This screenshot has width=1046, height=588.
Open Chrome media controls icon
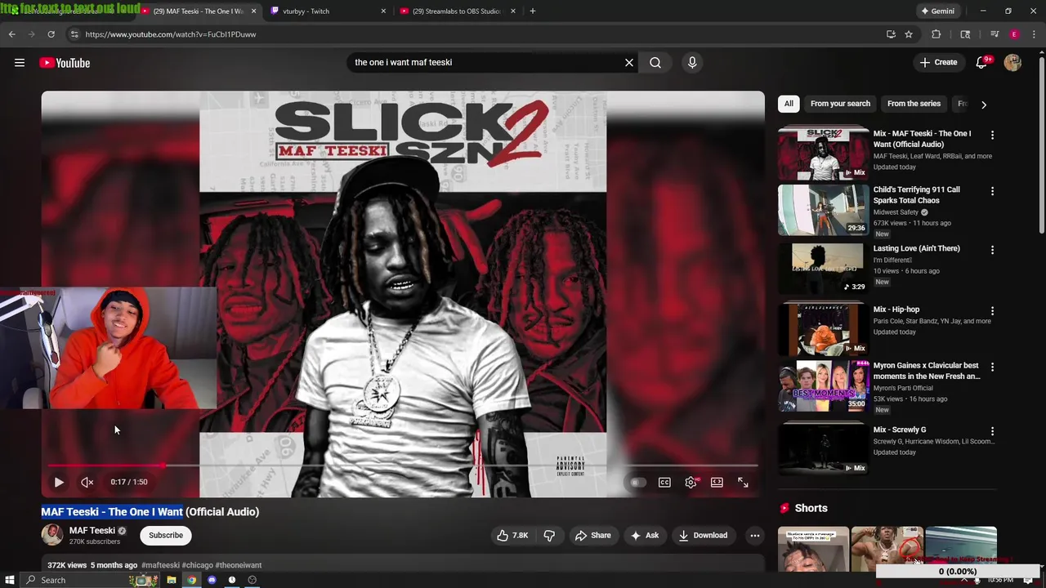pyautogui.click(x=995, y=34)
